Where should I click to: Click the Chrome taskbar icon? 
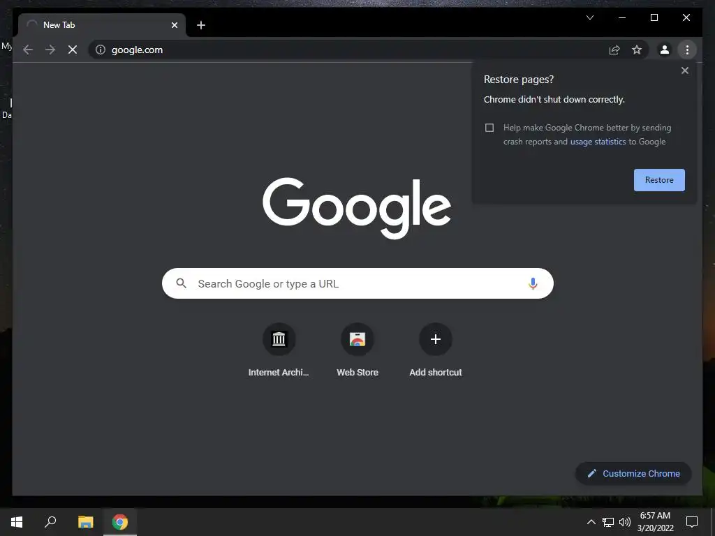[x=120, y=522]
